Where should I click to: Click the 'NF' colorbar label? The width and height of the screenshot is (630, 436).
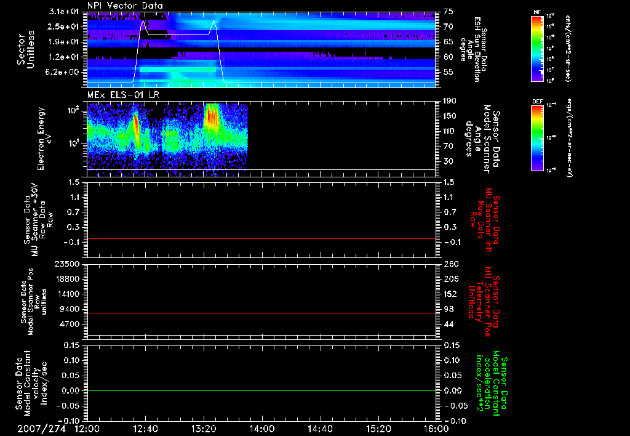coord(538,12)
